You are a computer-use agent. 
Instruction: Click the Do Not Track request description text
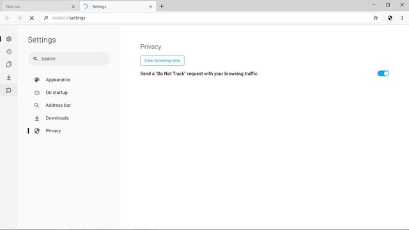[199, 74]
